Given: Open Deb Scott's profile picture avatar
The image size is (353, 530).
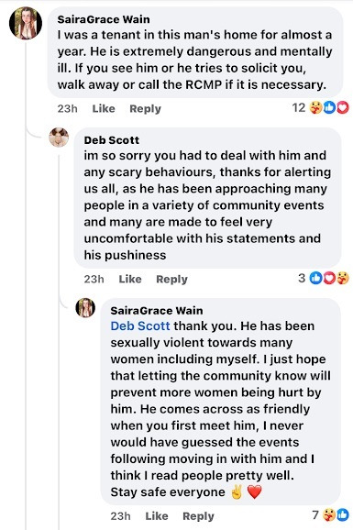Looking at the screenshot, I should tap(59, 138).
